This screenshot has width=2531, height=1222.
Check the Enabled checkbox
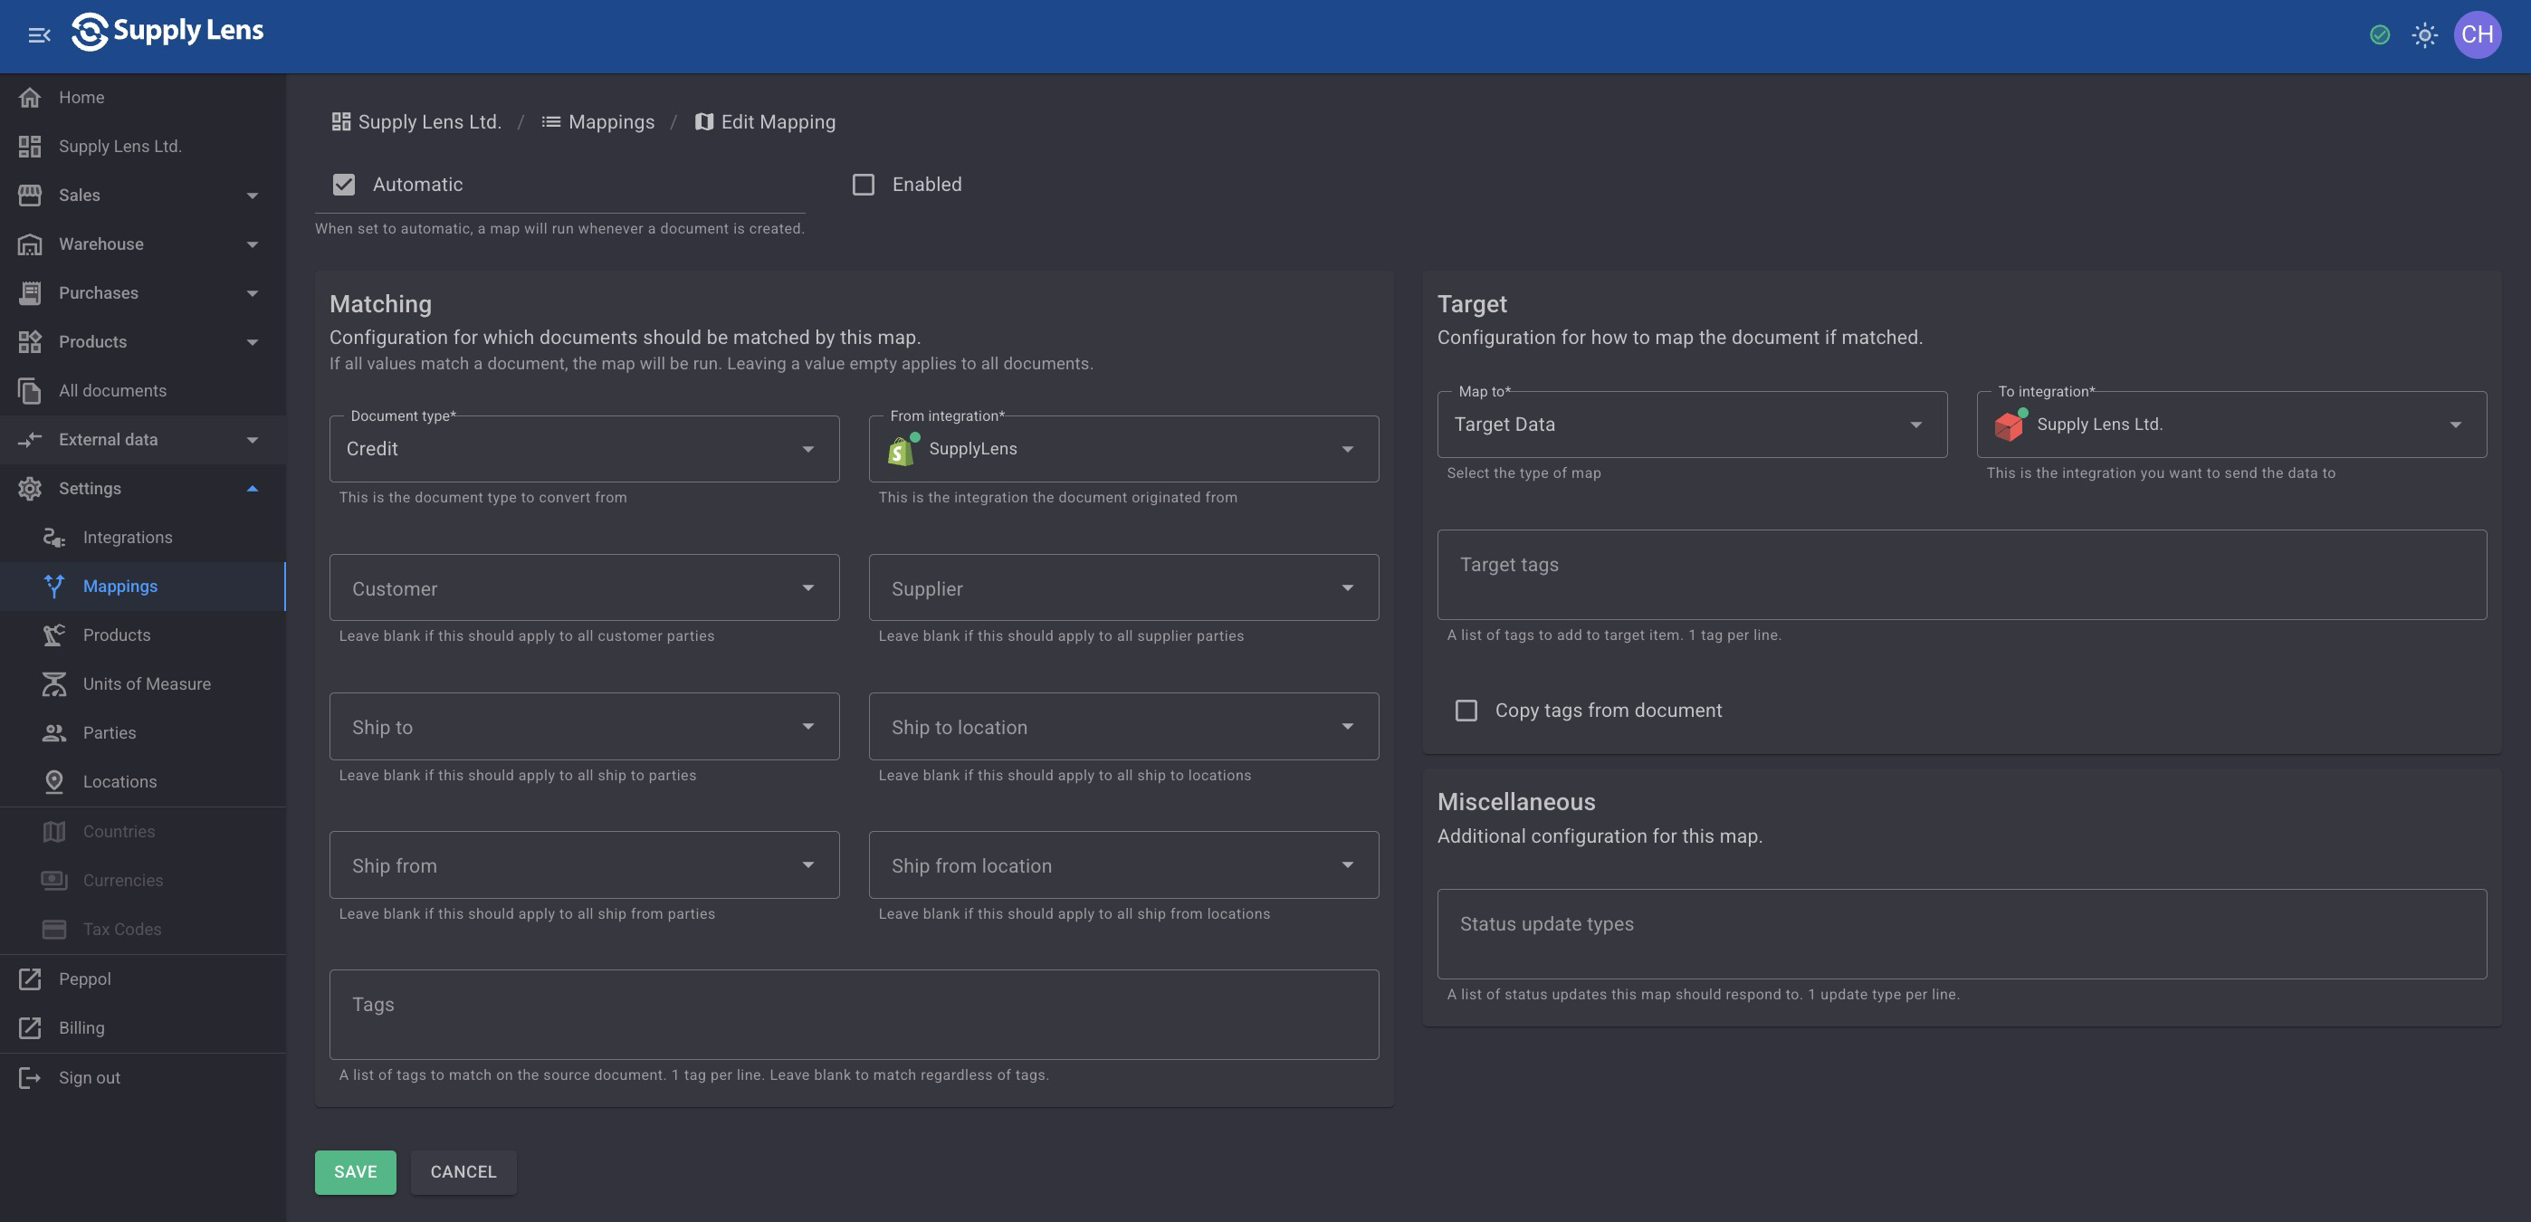click(x=863, y=185)
